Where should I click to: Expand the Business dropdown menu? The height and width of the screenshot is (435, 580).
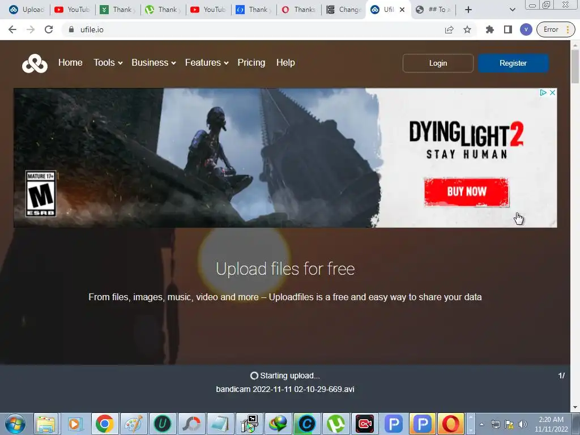(x=153, y=62)
